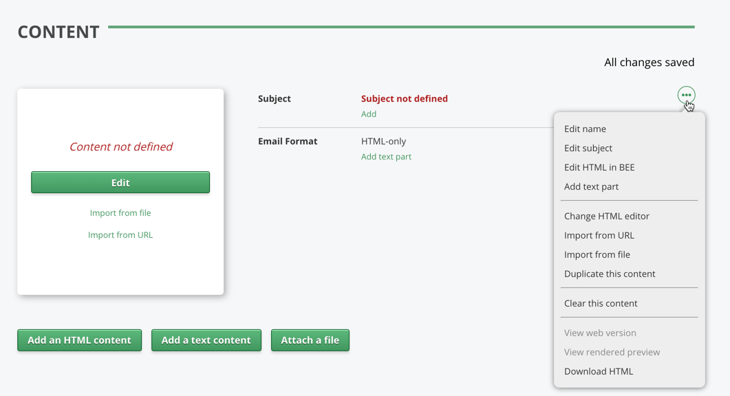Choose Edit subject menu entry
The image size is (730, 396).
pyautogui.click(x=588, y=148)
